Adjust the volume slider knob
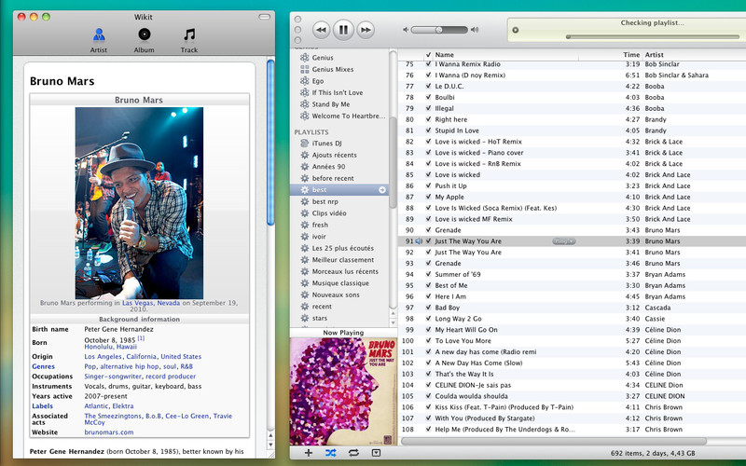This screenshot has width=746, height=466. coord(438,30)
